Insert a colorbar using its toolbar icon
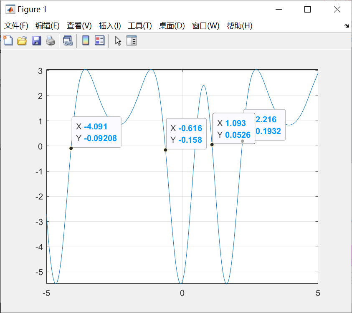The width and height of the screenshot is (352, 313). click(x=85, y=40)
